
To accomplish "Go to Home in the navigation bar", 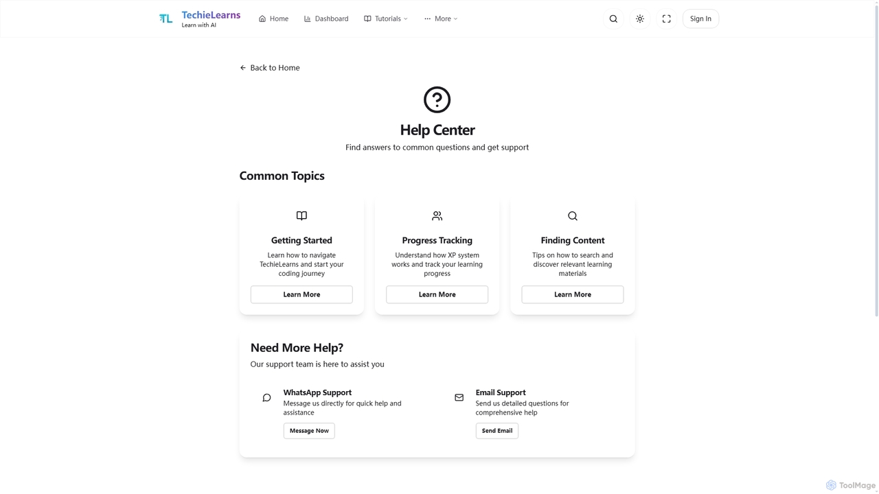I will point(273,19).
